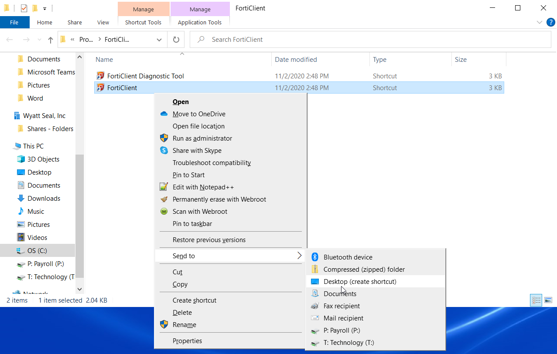The width and height of the screenshot is (557, 354).
Task: Open the address bar history dropdown
Action: tap(159, 40)
